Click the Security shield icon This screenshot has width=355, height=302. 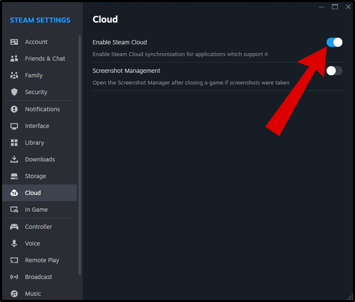coord(14,92)
